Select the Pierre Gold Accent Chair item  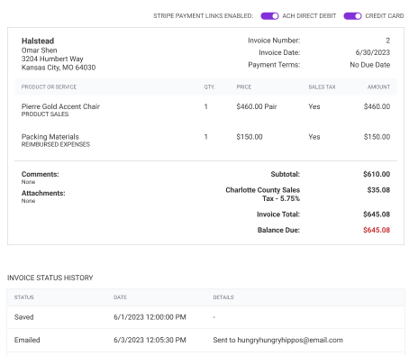pyautogui.click(x=60, y=106)
